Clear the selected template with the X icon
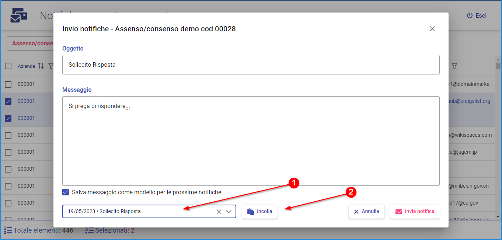Screen dimensions: 502x240 click(x=219, y=212)
